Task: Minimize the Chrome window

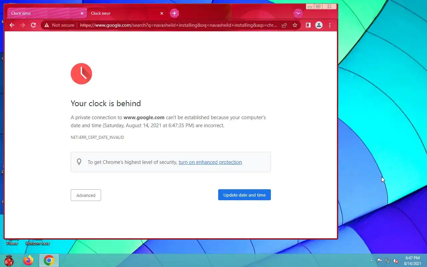Action: pos(310,6)
